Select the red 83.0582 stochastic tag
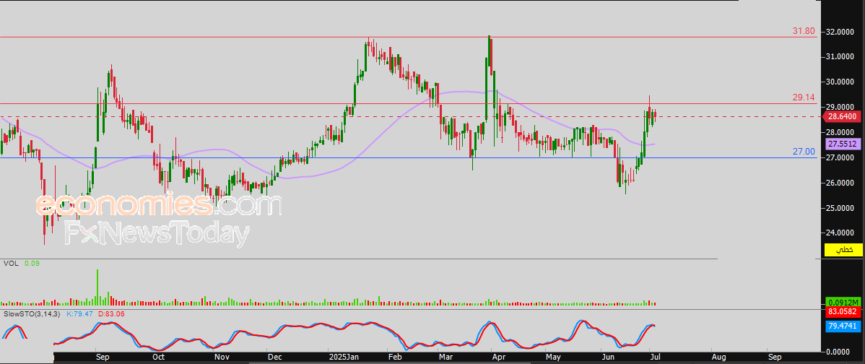The height and width of the screenshot is (364, 865). [x=843, y=311]
